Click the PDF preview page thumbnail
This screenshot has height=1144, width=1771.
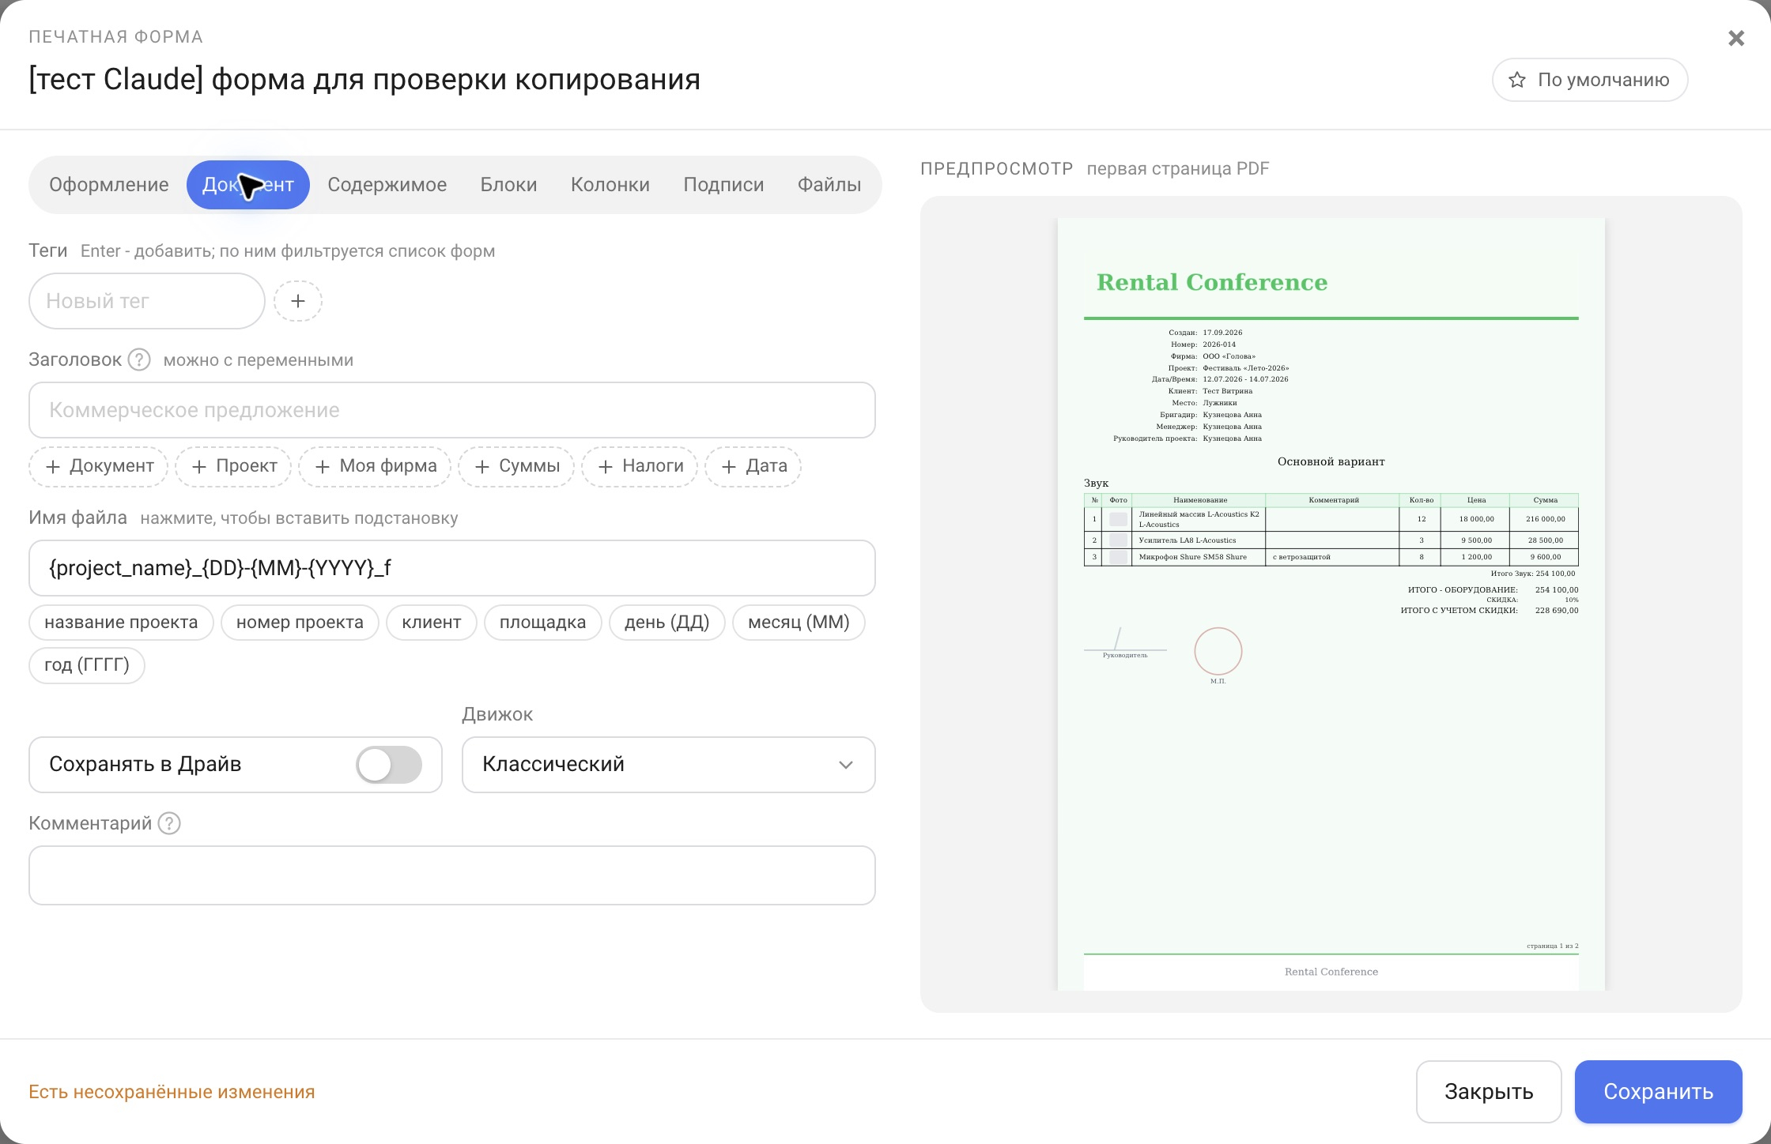[1331, 604]
